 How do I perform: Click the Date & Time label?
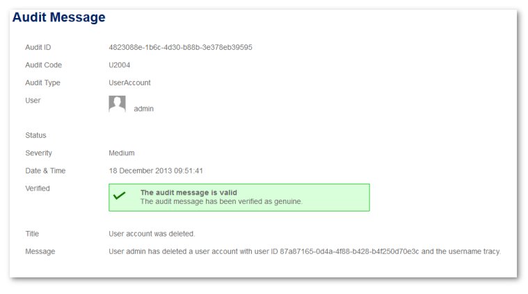pos(45,171)
